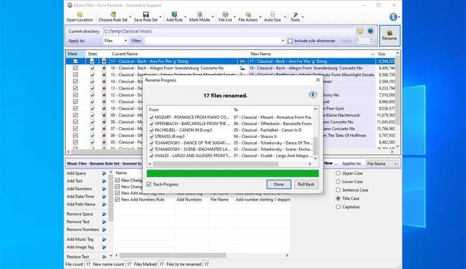This screenshot has height=269, width=466.
Task: Sort by the Current Name column header
Action: (173, 54)
